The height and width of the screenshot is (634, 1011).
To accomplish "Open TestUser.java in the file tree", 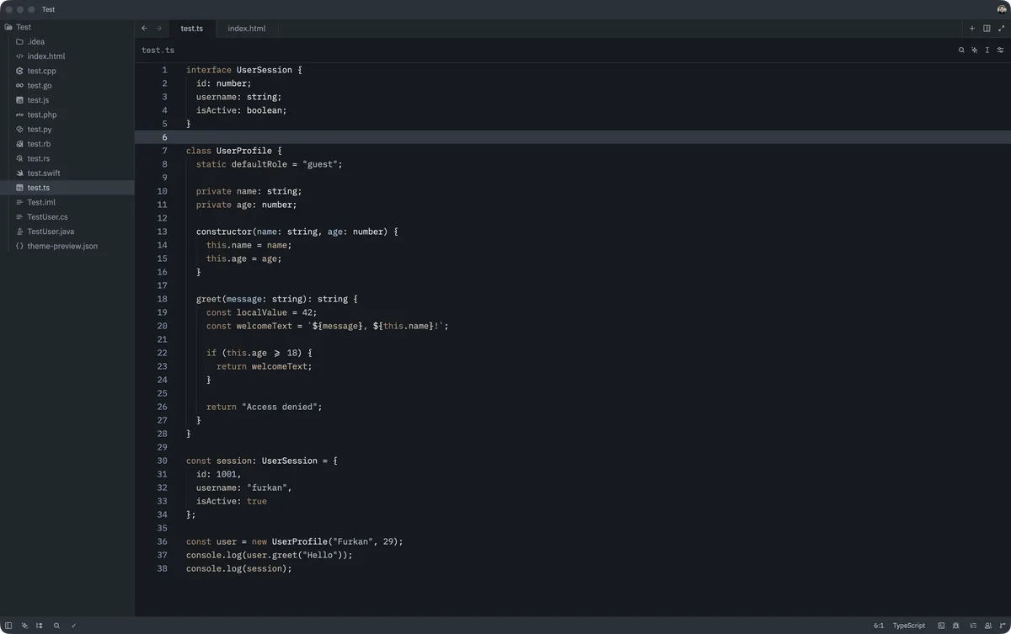I will coord(67,232).
